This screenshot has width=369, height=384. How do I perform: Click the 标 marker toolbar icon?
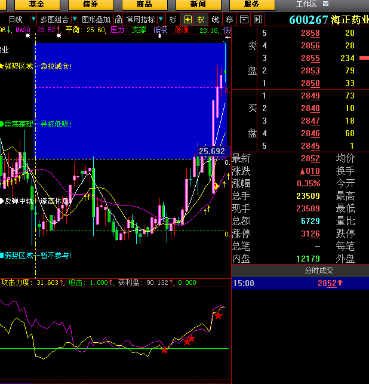click(173, 19)
